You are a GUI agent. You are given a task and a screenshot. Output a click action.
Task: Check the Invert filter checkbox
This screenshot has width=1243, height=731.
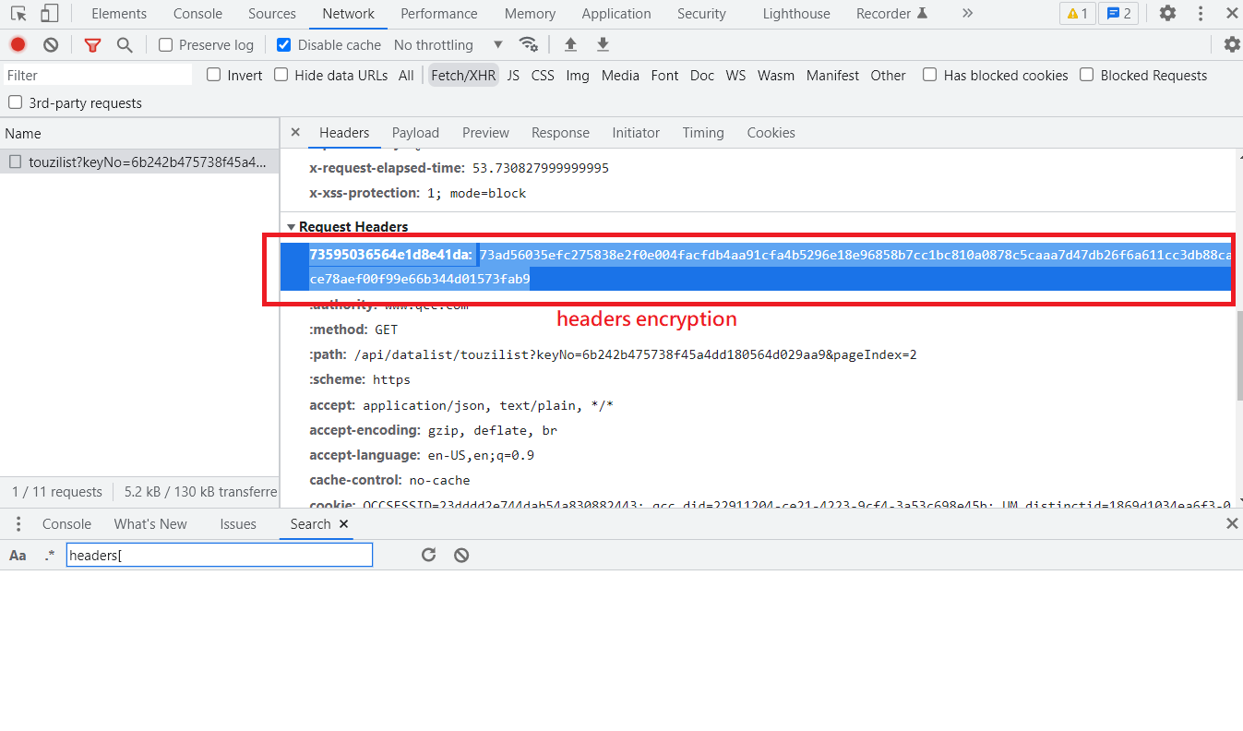coord(212,75)
